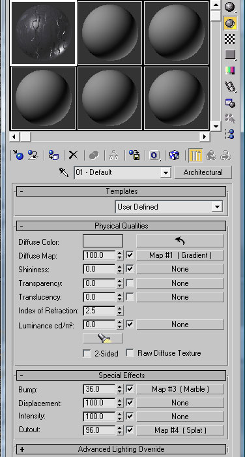Click the sample slots scroll down arrow
This screenshot has width=245, height=457.
tap(216, 127)
